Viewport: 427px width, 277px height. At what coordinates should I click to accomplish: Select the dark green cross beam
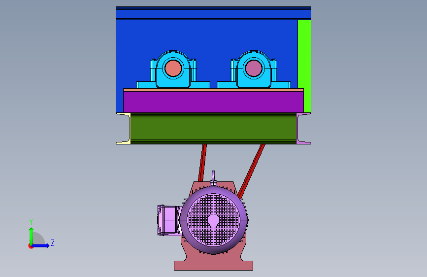pyautogui.click(x=214, y=129)
